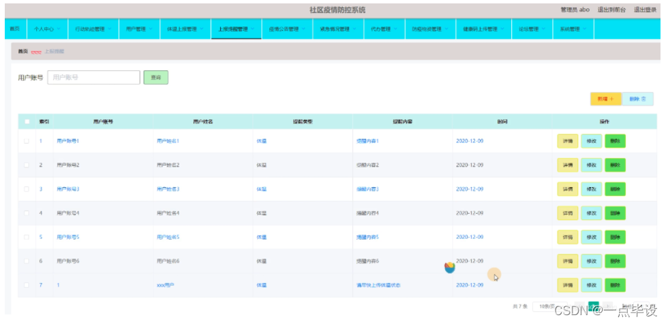Viewport: 668px width, 324px height.
Task: Click the 用户姓名 column header
Action: tap(203, 122)
